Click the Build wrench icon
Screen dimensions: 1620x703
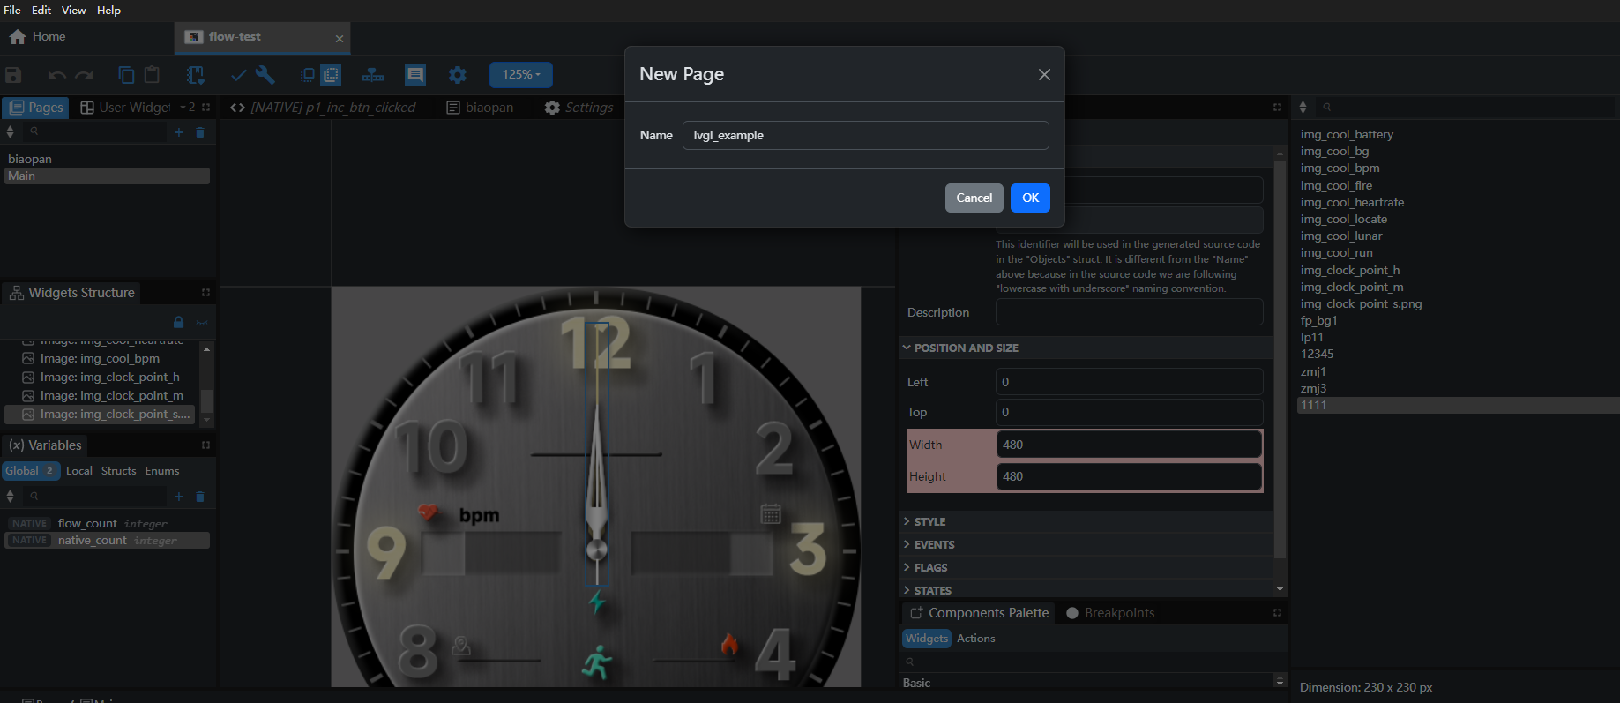click(x=265, y=75)
